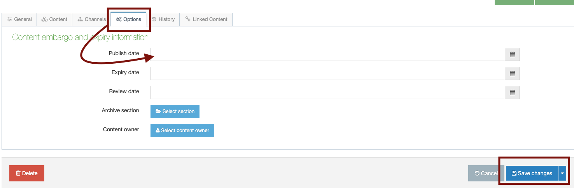Click the red Delete button

[27, 173]
